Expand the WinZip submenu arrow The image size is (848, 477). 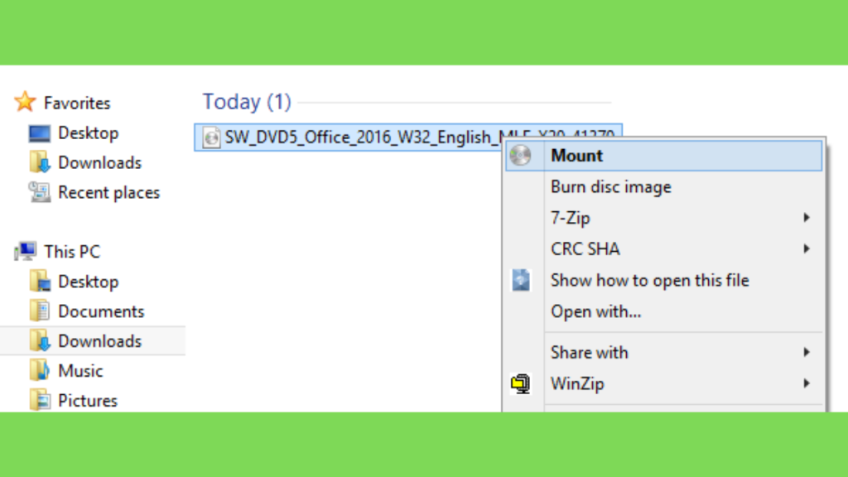807,384
